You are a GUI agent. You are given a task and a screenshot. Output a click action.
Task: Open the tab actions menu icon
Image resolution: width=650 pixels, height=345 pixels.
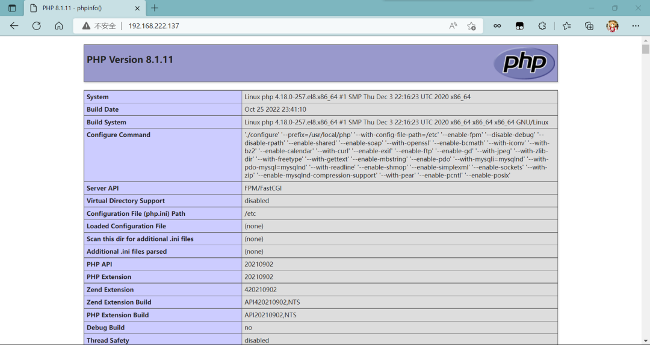pos(12,8)
